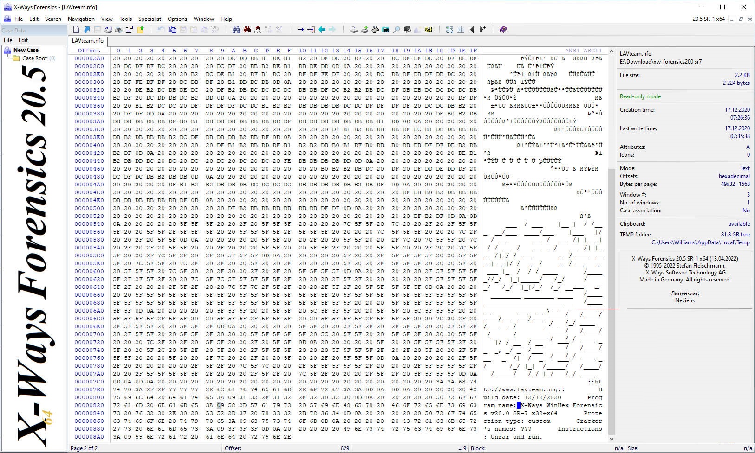Click the Replace Hex icon labeled HEX
The image size is (755, 453).
tap(258, 30)
